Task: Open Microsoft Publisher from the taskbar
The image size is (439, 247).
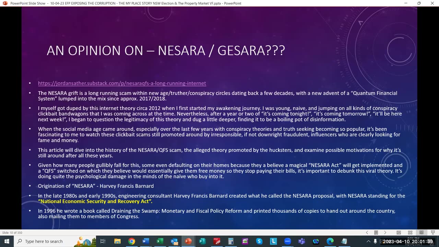Action: pyautogui.click(x=202, y=241)
